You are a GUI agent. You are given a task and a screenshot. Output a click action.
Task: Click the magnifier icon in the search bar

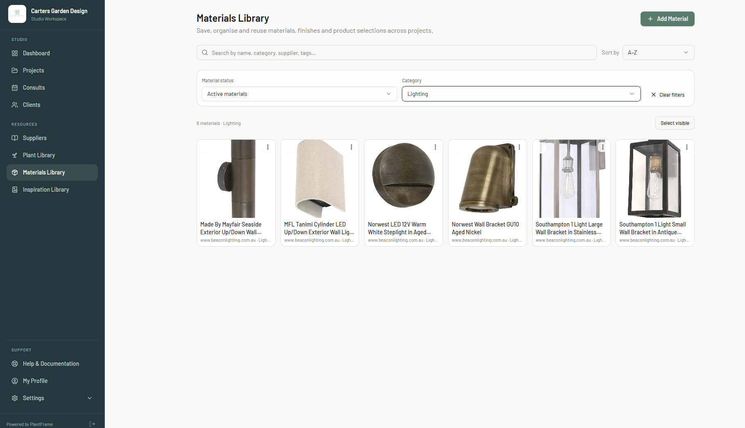(205, 52)
